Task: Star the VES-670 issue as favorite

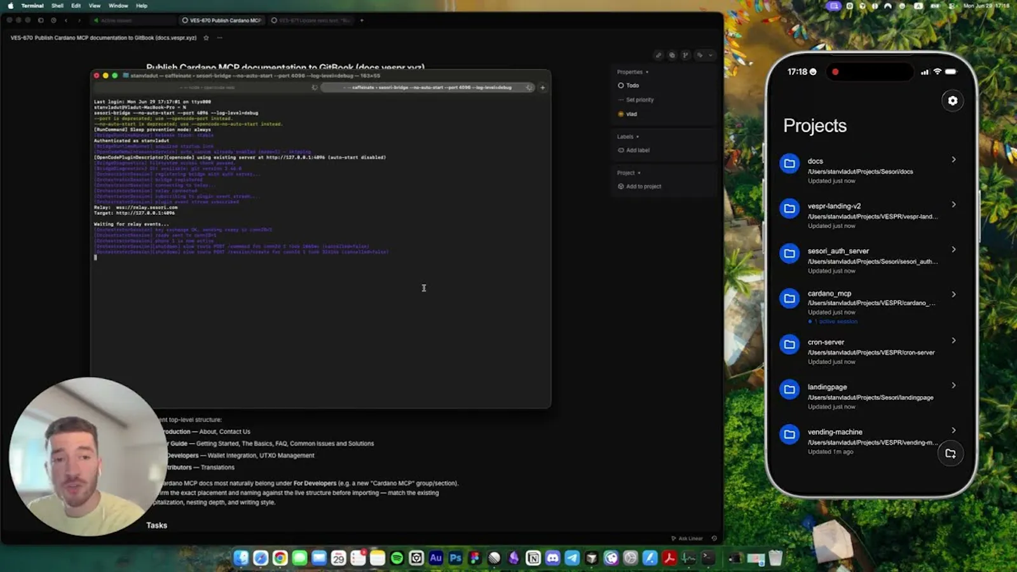Action: (206, 38)
